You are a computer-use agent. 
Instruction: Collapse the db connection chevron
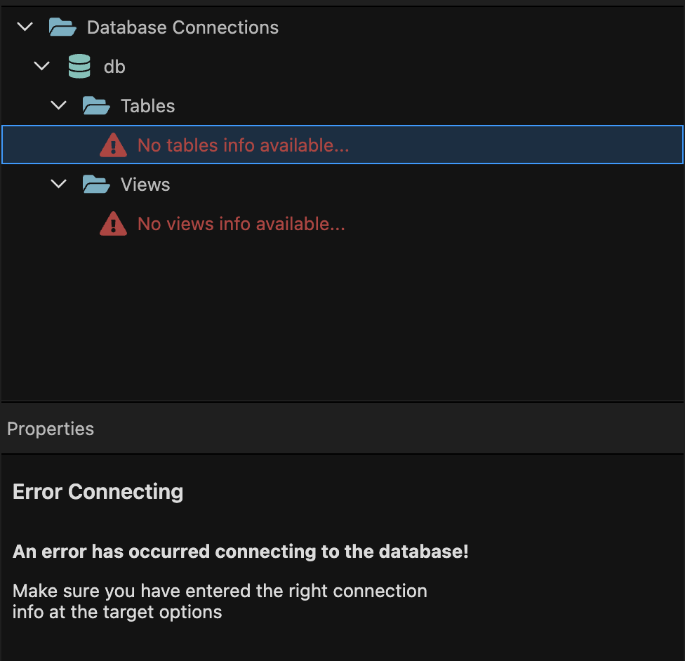click(42, 67)
